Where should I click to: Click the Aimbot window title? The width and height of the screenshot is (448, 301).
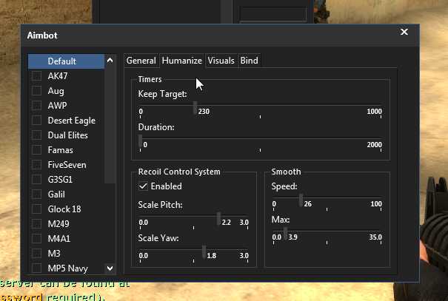pos(42,35)
